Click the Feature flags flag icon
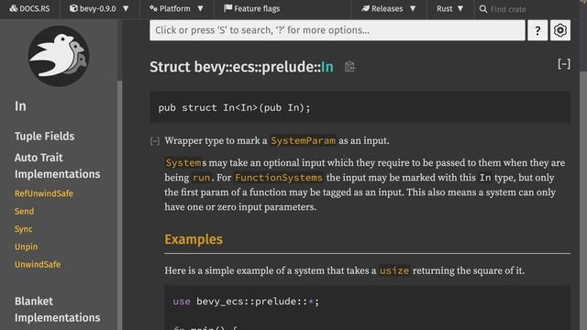The image size is (587, 330). click(x=227, y=8)
